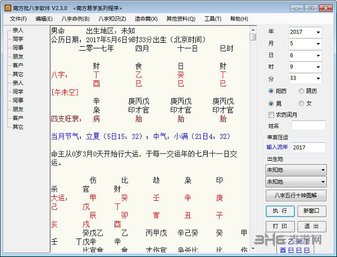Click the vertical scrollbar thumb of chart pane
Screen dimensions: 337x257
click(x=253, y=37)
